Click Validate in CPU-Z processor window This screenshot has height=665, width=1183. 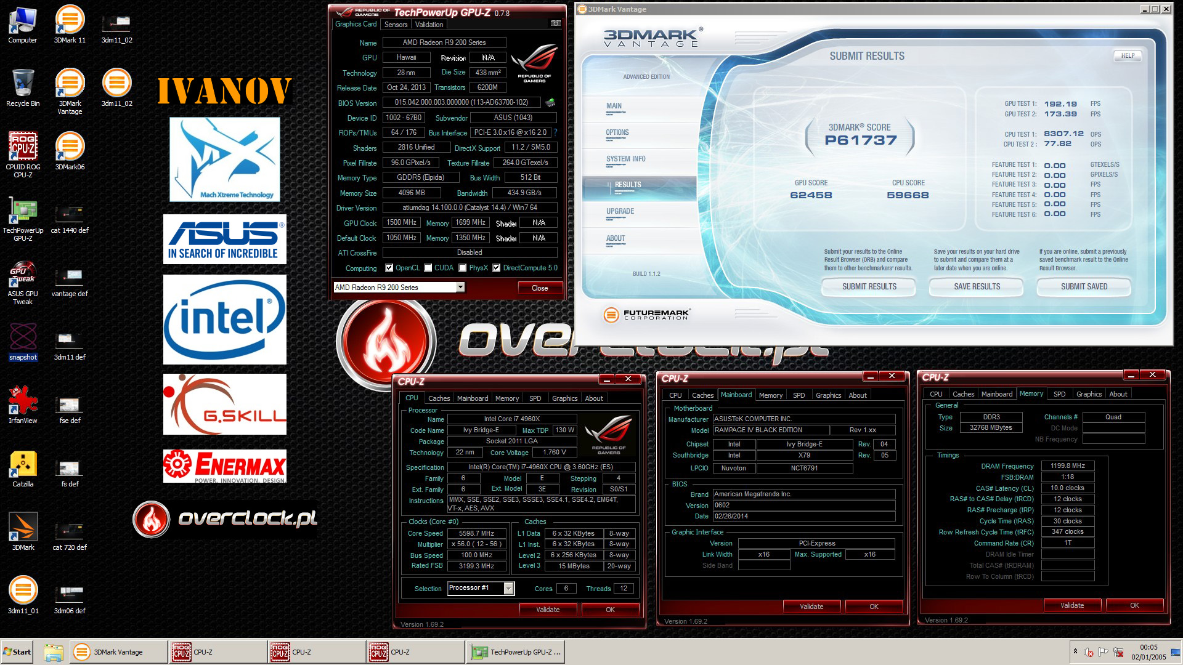click(548, 610)
